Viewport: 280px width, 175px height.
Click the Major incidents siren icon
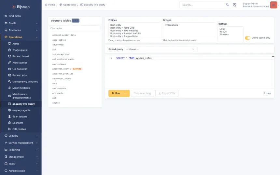point(9,88)
